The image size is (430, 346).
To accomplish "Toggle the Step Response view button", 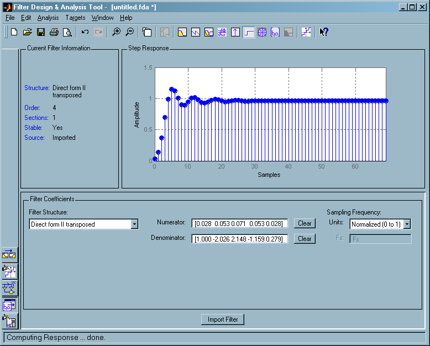I will pyautogui.click(x=249, y=32).
